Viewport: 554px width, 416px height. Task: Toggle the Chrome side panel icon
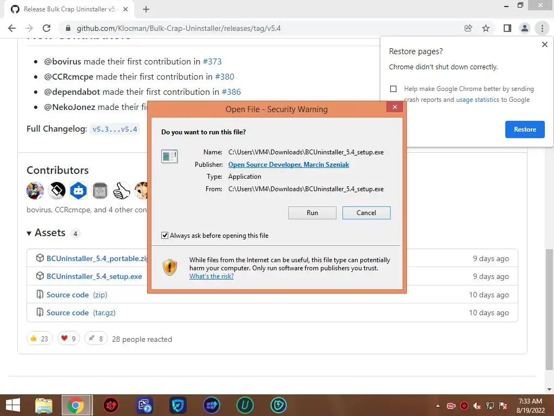[x=507, y=28]
